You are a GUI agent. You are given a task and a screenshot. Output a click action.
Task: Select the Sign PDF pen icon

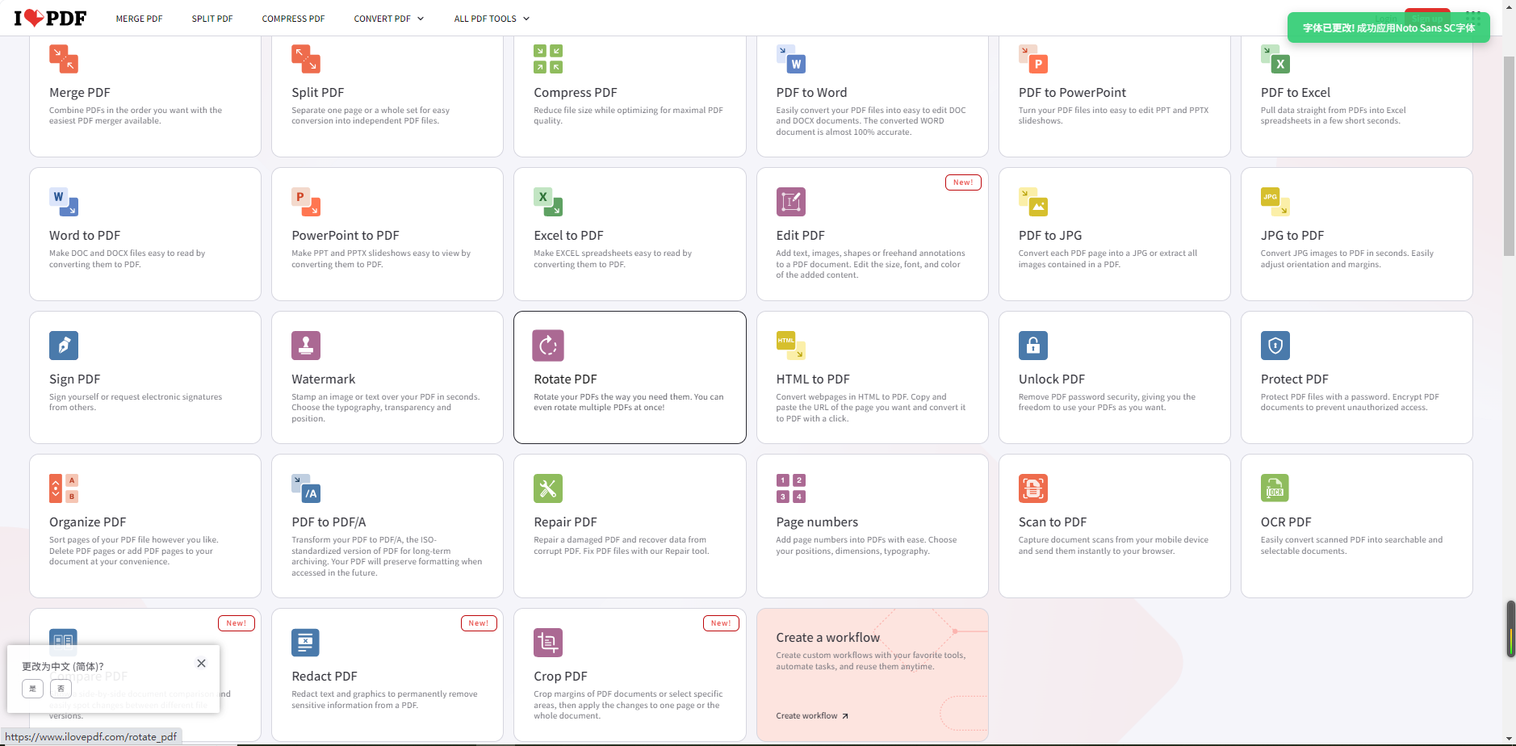[x=64, y=346]
